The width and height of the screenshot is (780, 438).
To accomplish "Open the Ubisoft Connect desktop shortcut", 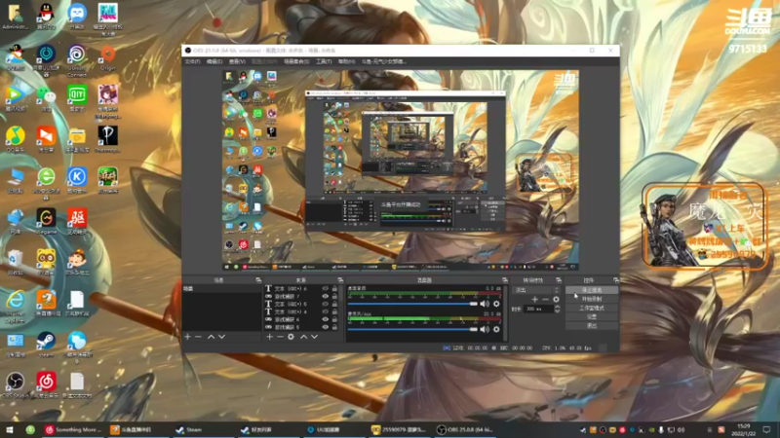I will (x=77, y=60).
